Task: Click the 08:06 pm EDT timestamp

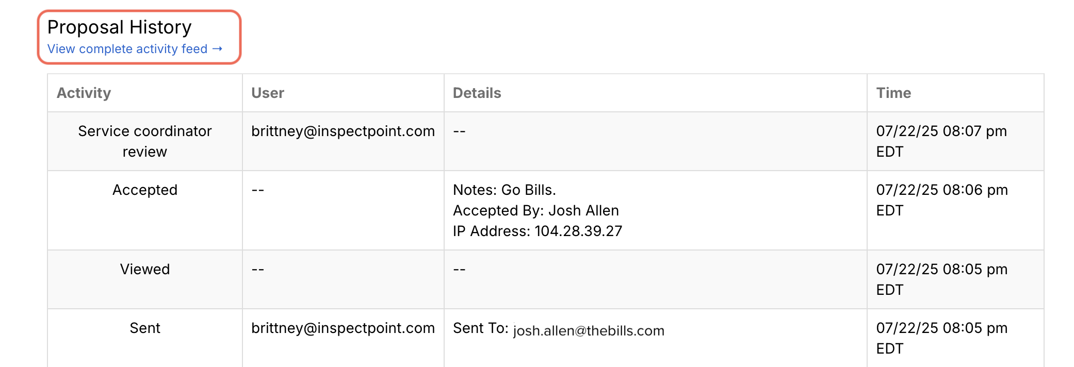Action: 942,200
